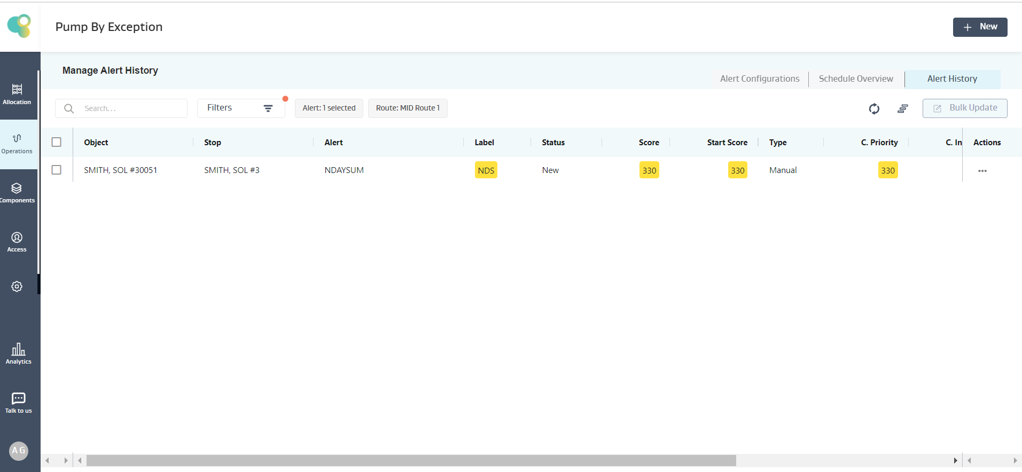1022x472 pixels.
Task: Click the horizontal scrollbar thumb
Action: (411, 460)
